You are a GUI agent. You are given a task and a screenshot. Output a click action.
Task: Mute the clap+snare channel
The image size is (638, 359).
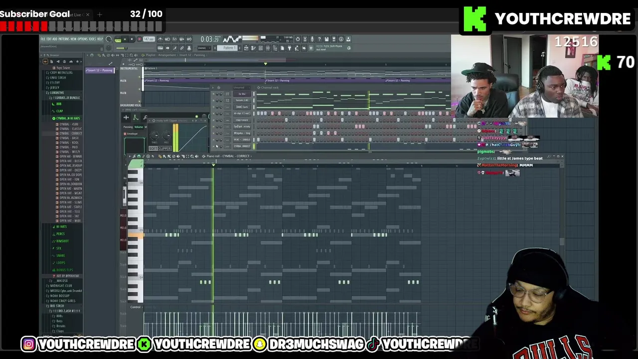coord(213,120)
